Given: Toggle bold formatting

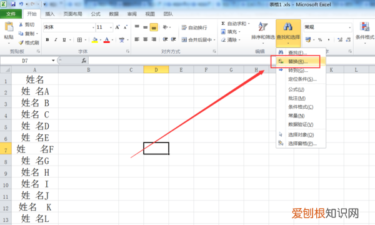Looking at the screenshot, I should coord(47,40).
